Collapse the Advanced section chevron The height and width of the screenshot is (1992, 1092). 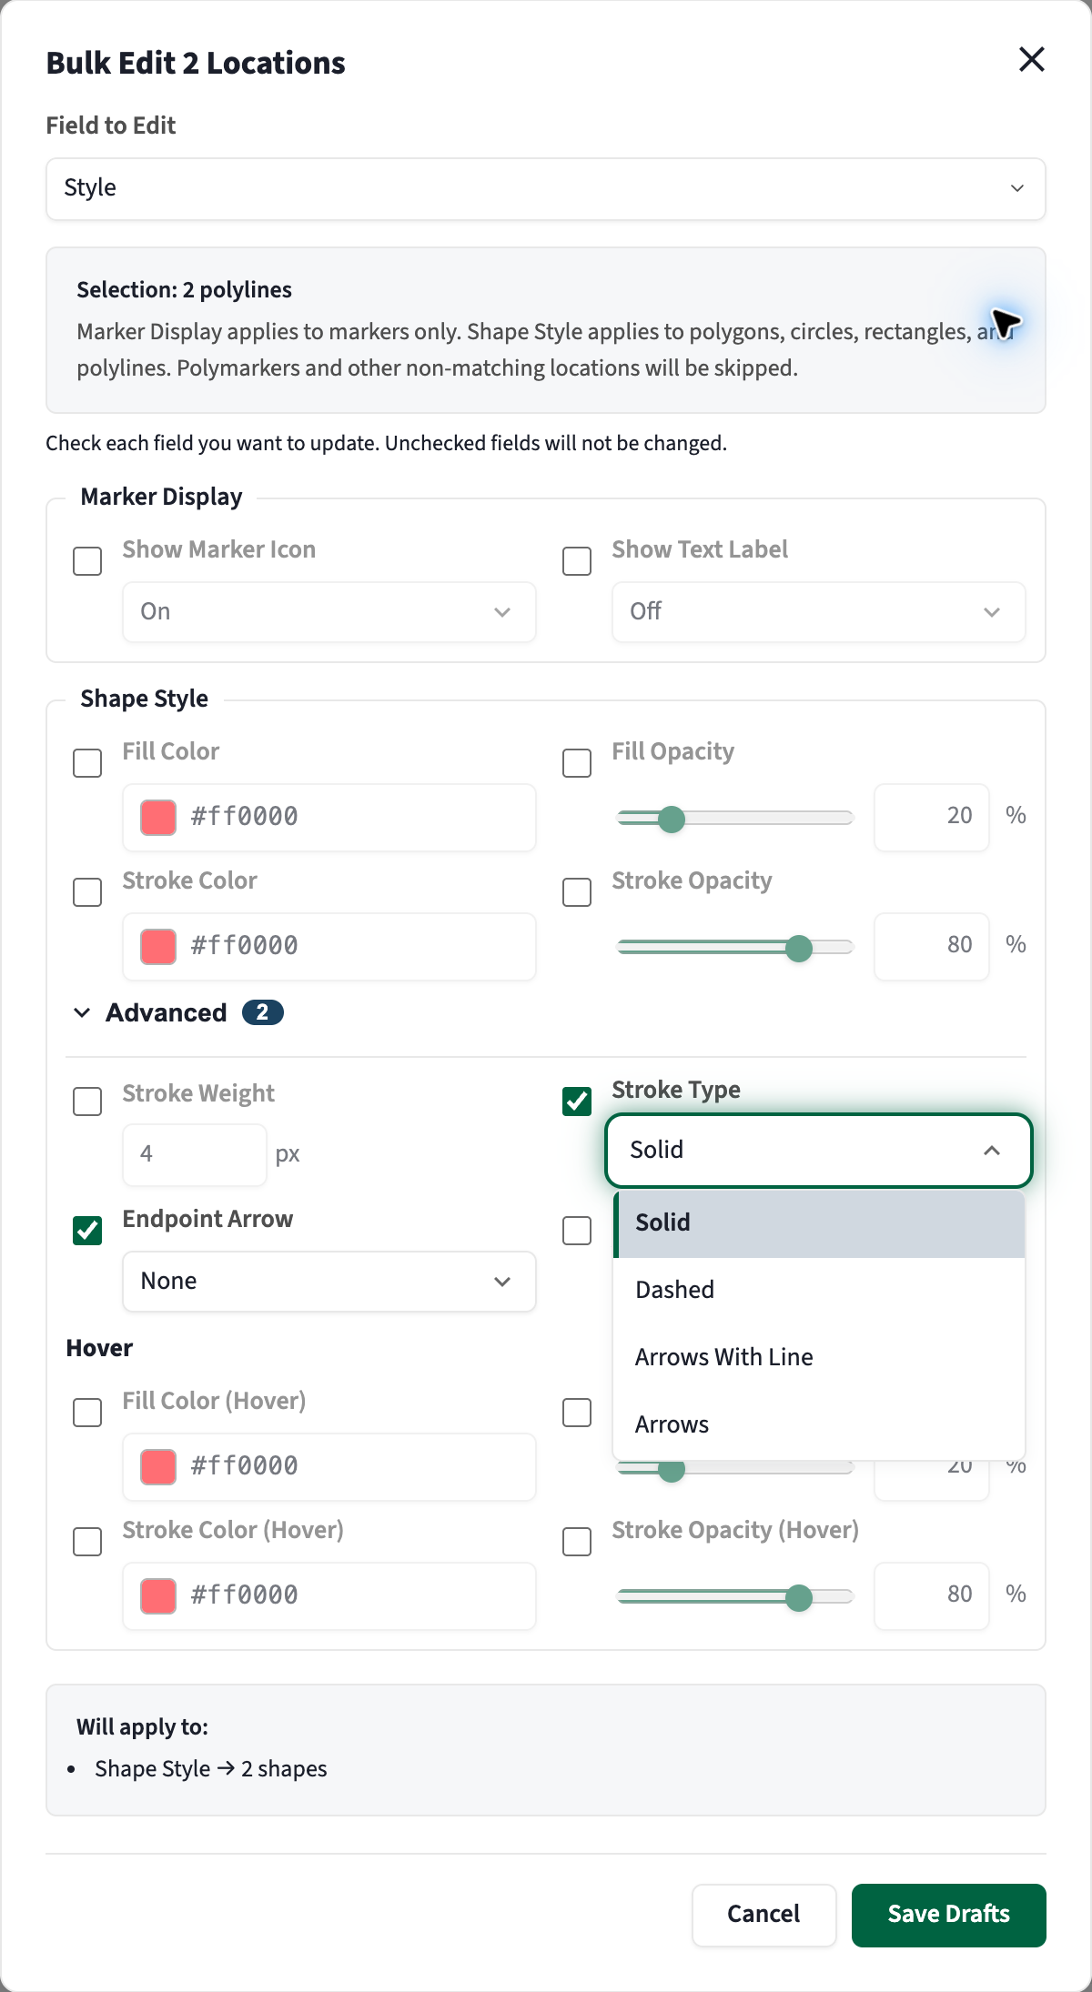click(82, 1012)
